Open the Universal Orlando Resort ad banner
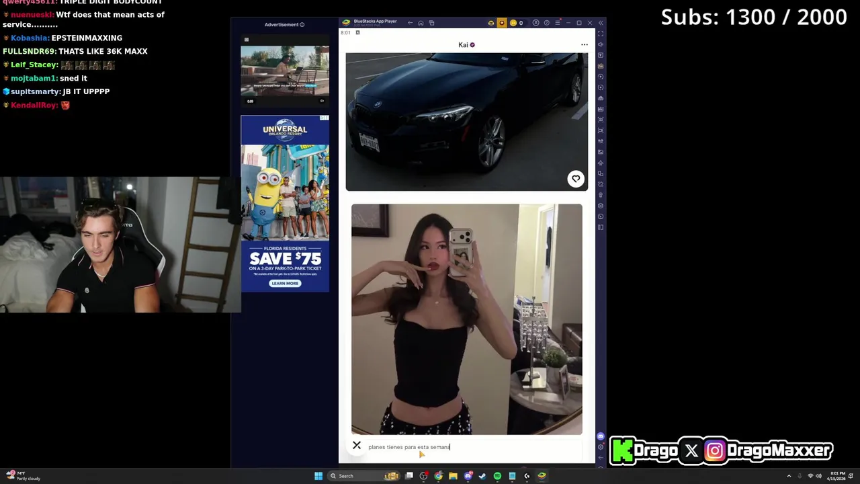Viewport: 860px width, 484px height. (x=285, y=204)
